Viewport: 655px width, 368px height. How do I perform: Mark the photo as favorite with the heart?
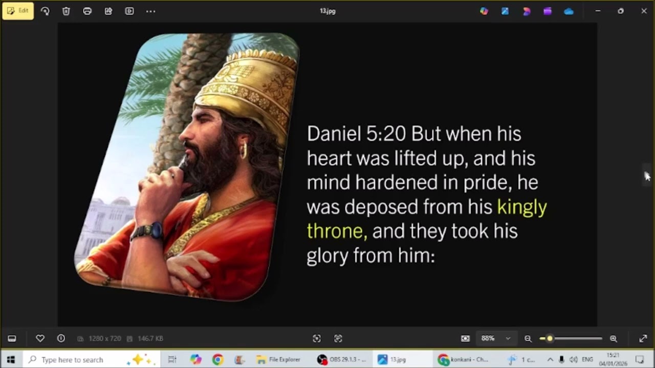click(40, 338)
